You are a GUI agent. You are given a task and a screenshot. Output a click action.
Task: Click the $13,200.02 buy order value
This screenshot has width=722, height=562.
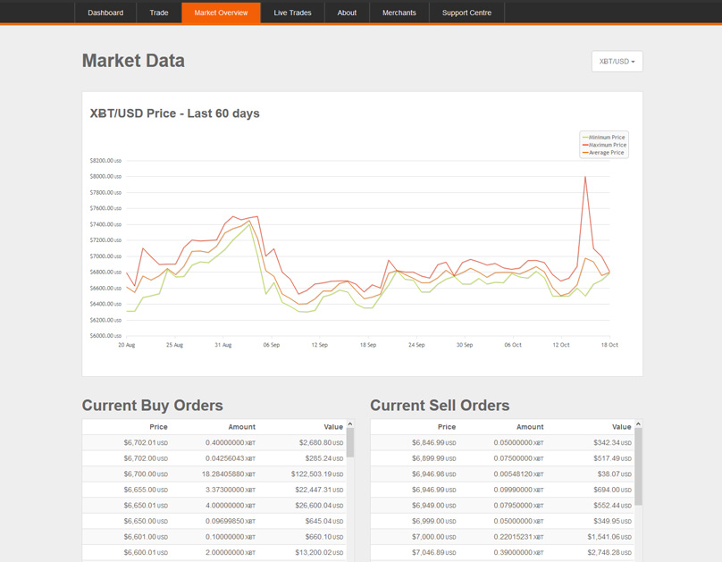click(x=319, y=552)
